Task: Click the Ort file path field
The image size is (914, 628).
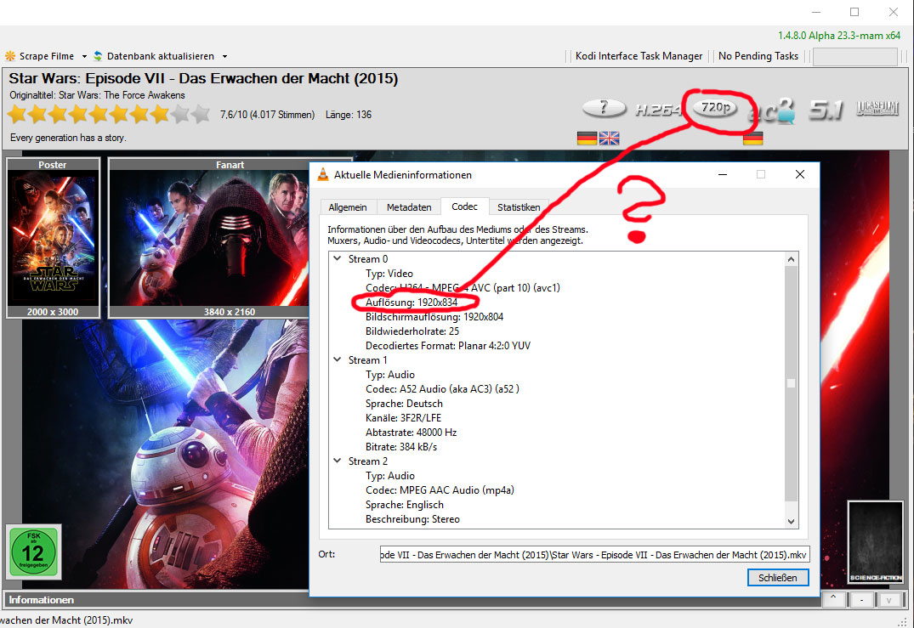Action: pos(594,555)
